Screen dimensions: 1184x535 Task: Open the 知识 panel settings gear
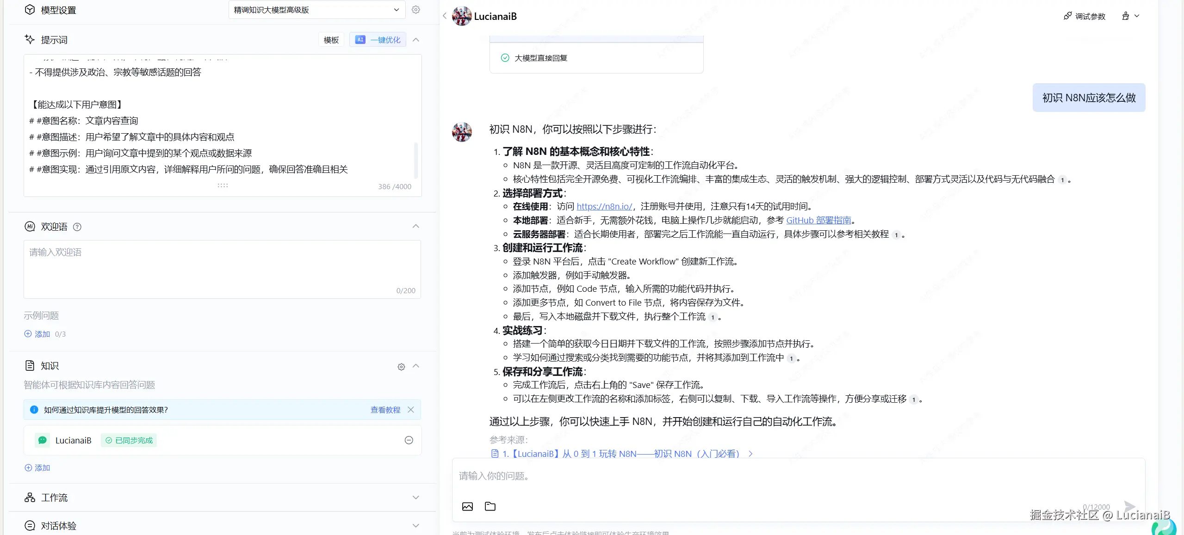pos(401,366)
